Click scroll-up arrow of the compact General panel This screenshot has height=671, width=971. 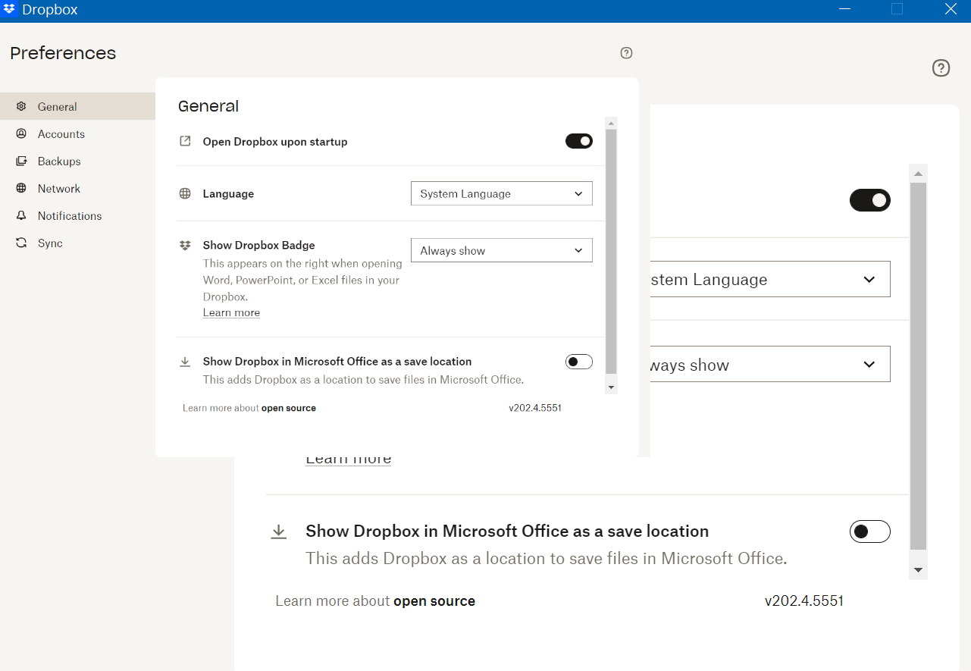point(612,123)
